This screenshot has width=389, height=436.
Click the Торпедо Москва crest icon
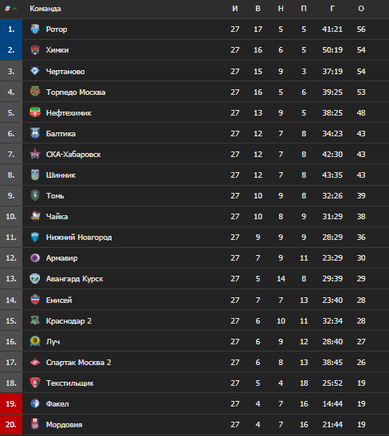[x=35, y=92]
